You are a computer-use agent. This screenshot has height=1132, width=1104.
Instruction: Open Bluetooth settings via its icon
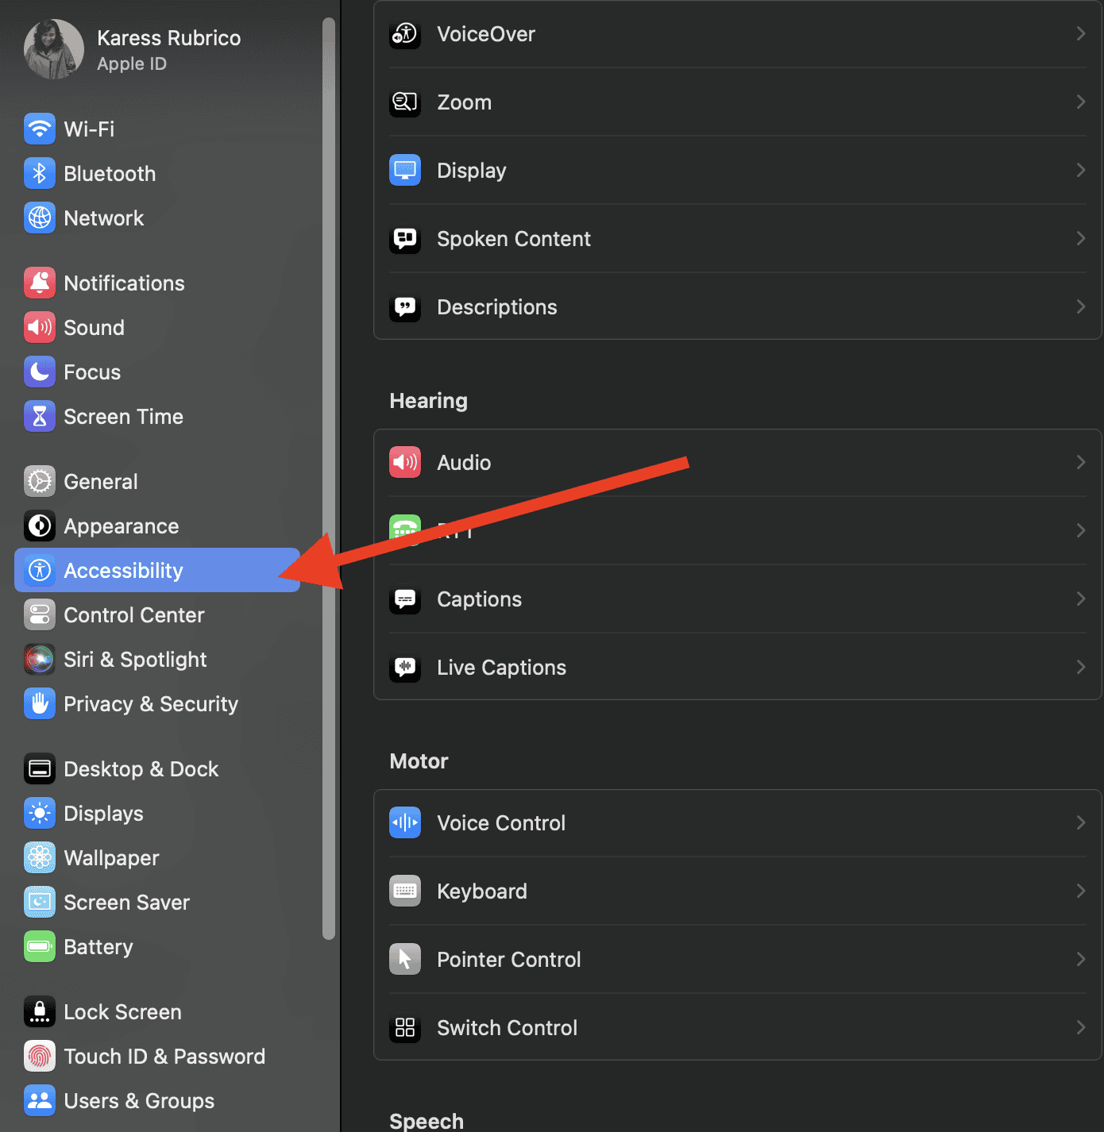(39, 173)
